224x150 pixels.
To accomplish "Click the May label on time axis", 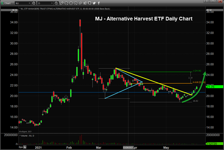I will [x=166, y=148].
